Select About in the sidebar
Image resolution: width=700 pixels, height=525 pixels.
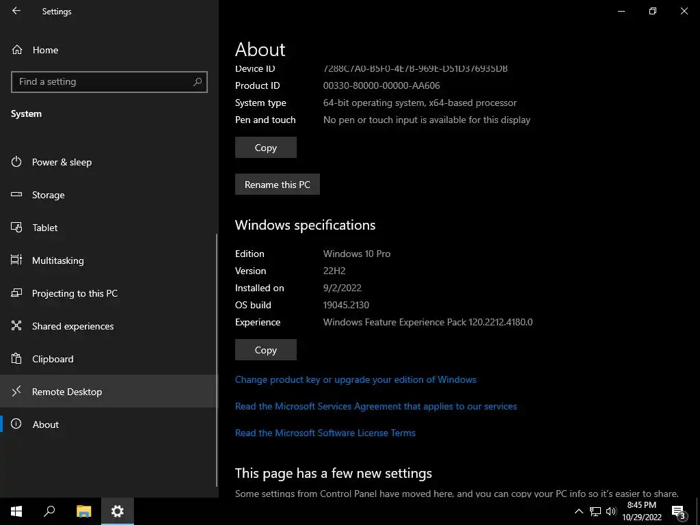(x=109, y=425)
